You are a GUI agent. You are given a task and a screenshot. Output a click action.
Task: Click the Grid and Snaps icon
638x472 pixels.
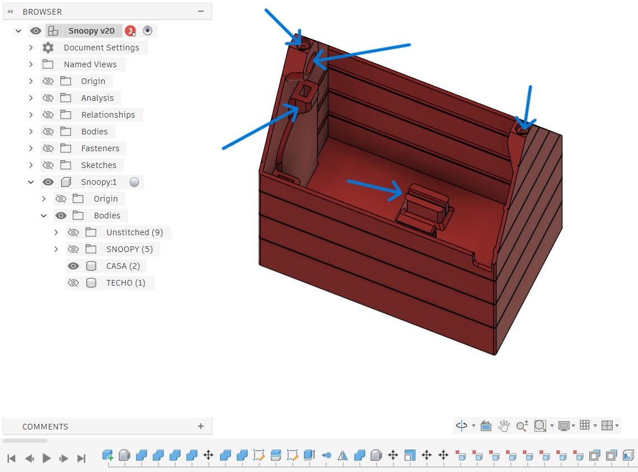point(585,425)
